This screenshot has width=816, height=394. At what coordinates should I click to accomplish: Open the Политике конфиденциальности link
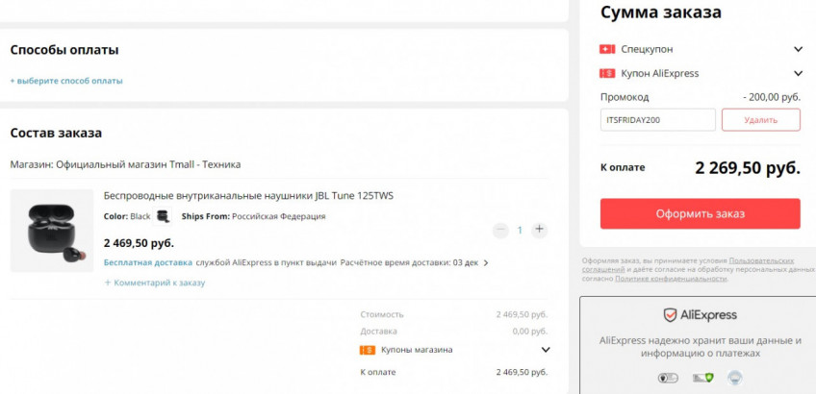point(671,279)
